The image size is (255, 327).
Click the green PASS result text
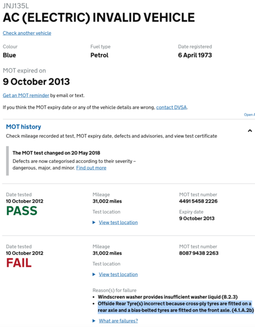tap(22, 211)
